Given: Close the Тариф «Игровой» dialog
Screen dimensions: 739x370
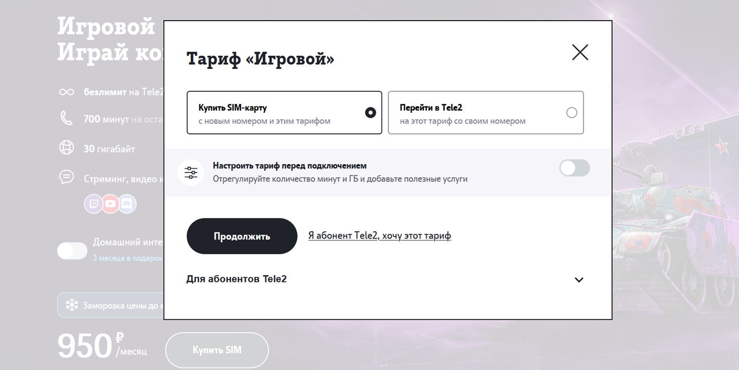Looking at the screenshot, I should click(x=580, y=52).
